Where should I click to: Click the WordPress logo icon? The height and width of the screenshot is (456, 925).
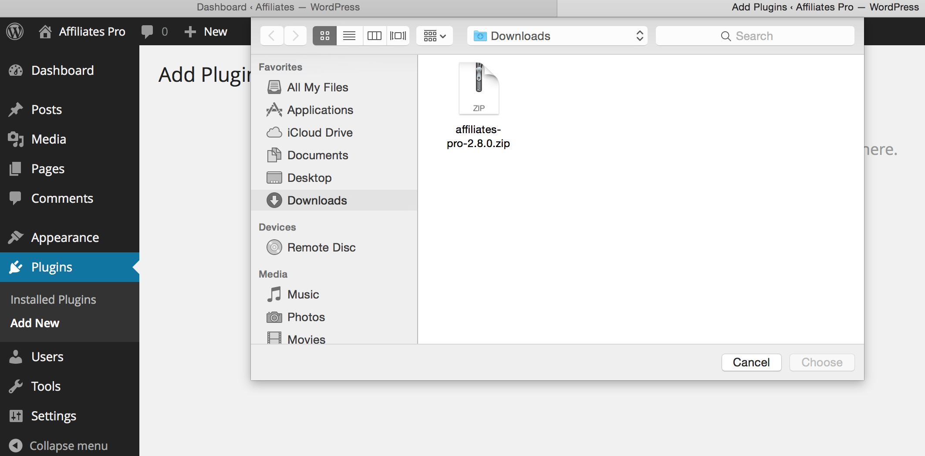[x=15, y=31]
